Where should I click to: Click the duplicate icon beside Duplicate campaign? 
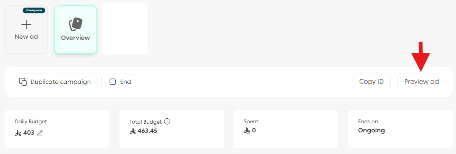tap(23, 82)
